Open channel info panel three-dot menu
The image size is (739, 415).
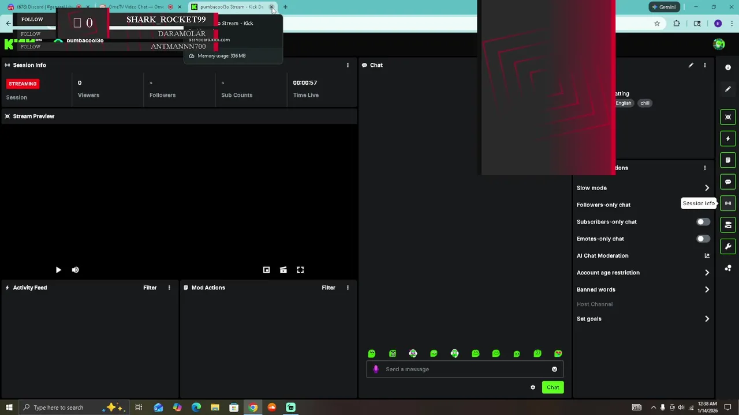(x=704, y=65)
